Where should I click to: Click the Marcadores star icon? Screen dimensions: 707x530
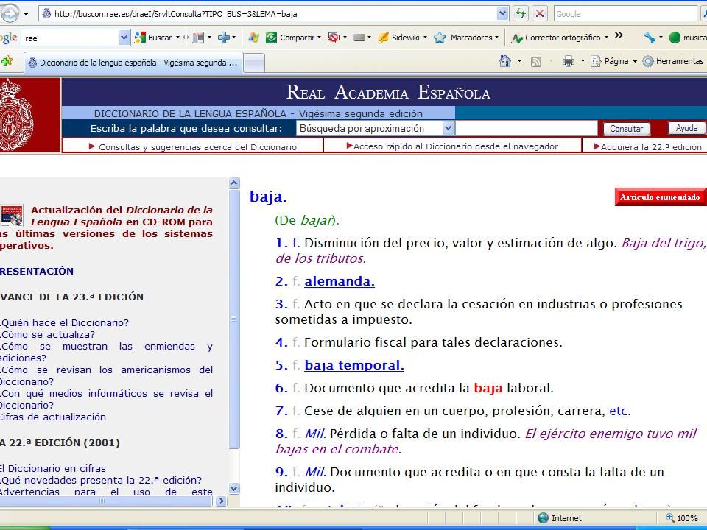pos(440,38)
